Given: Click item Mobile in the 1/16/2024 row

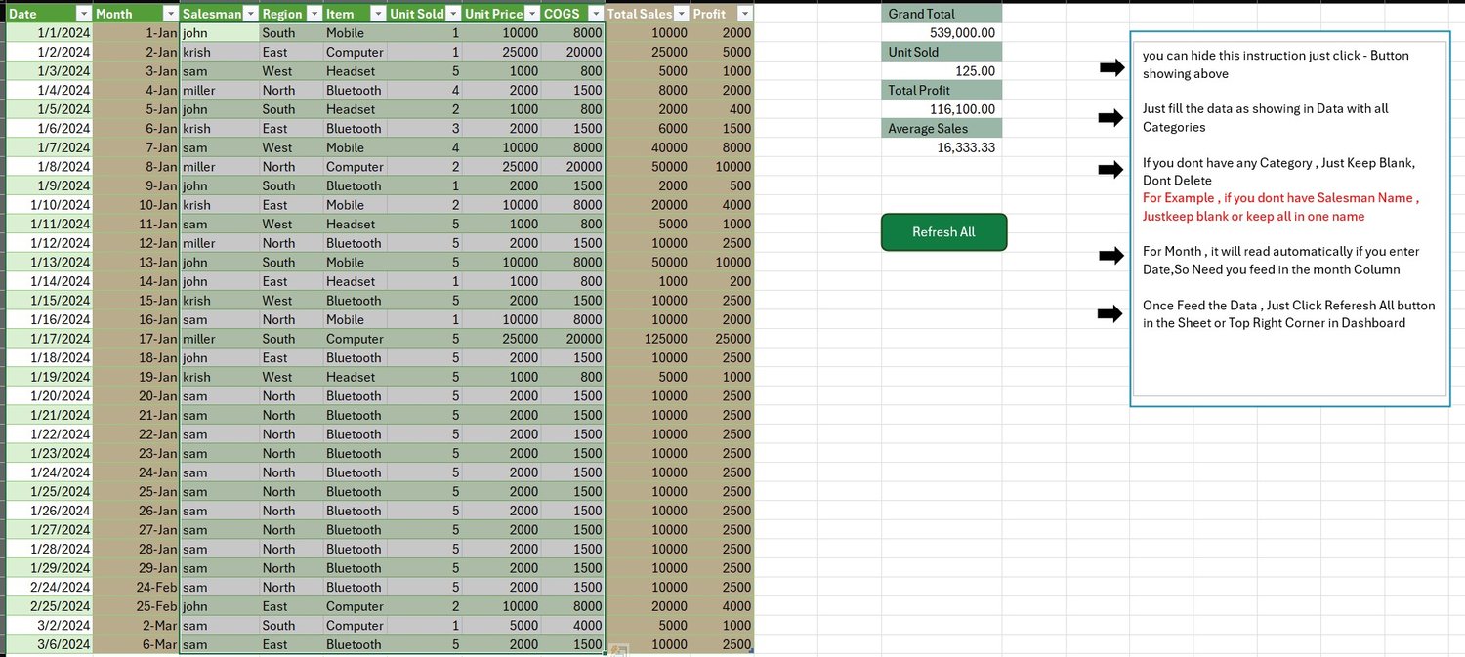Looking at the screenshot, I should tap(355, 319).
